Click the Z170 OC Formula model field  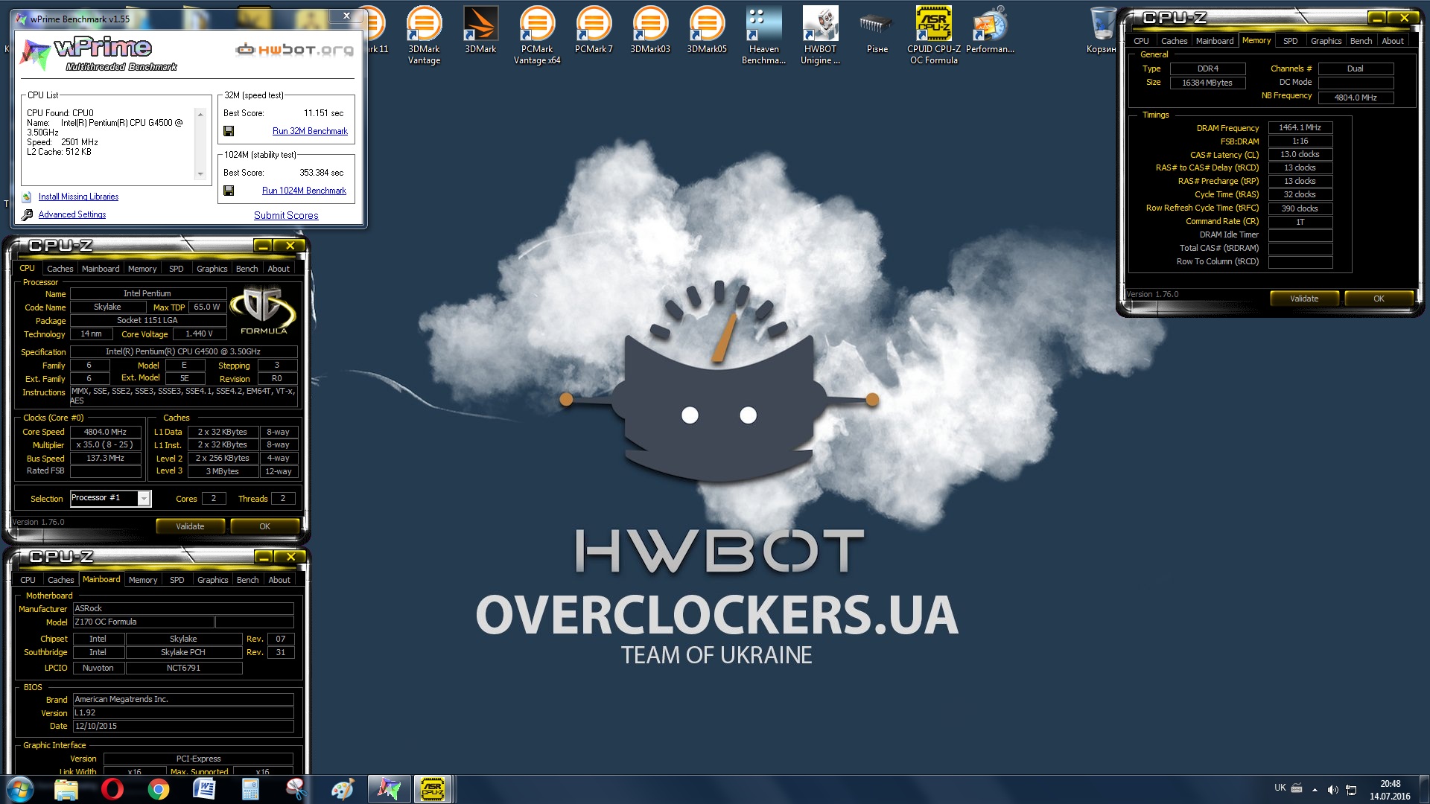coord(143,622)
